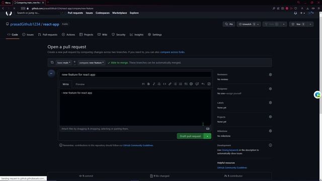Viewport: 322px width, 181px height.
Task: Open Codespaces in top navigation
Action: click(x=103, y=13)
